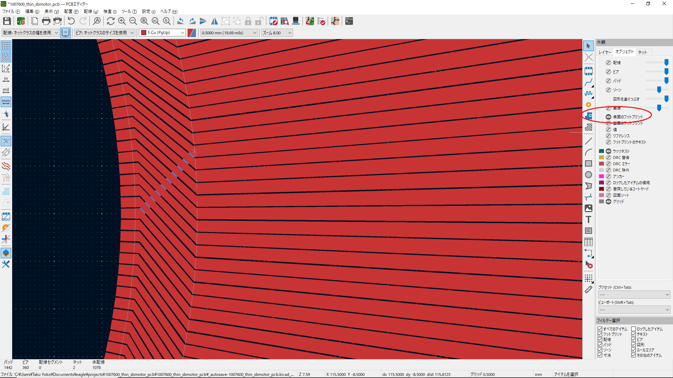Zoom out of the board
The height and width of the screenshot is (378, 673).
click(133, 21)
